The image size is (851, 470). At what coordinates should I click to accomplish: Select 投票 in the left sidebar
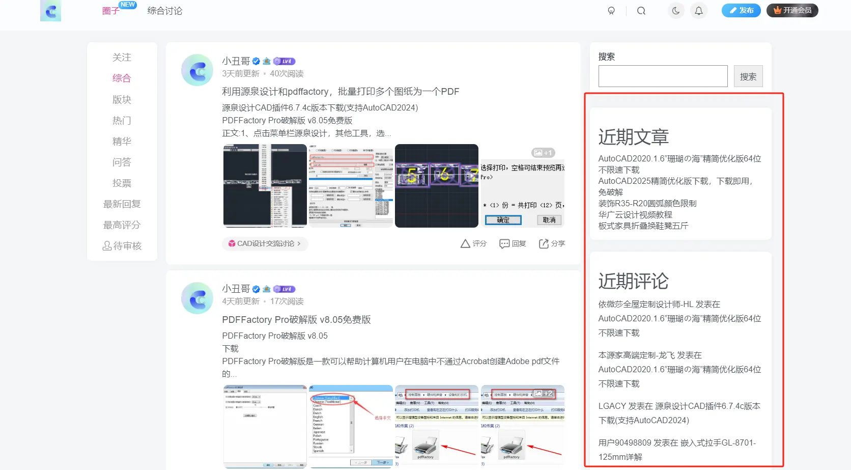[x=122, y=183]
